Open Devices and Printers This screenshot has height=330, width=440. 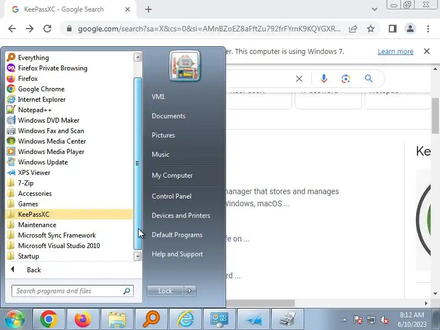(x=181, y=216)
